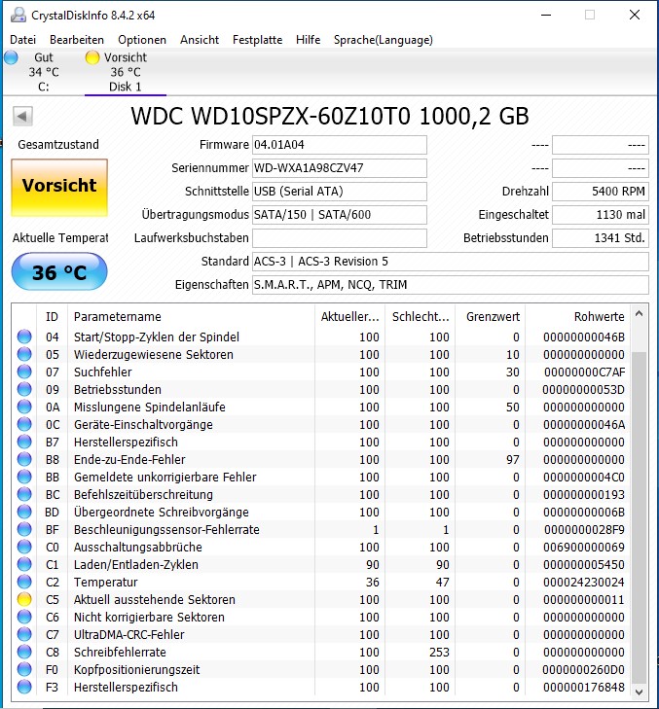Viewport: 659px width, 709px height.
Task: Click the ID column header
Action: tap(52, 316)
